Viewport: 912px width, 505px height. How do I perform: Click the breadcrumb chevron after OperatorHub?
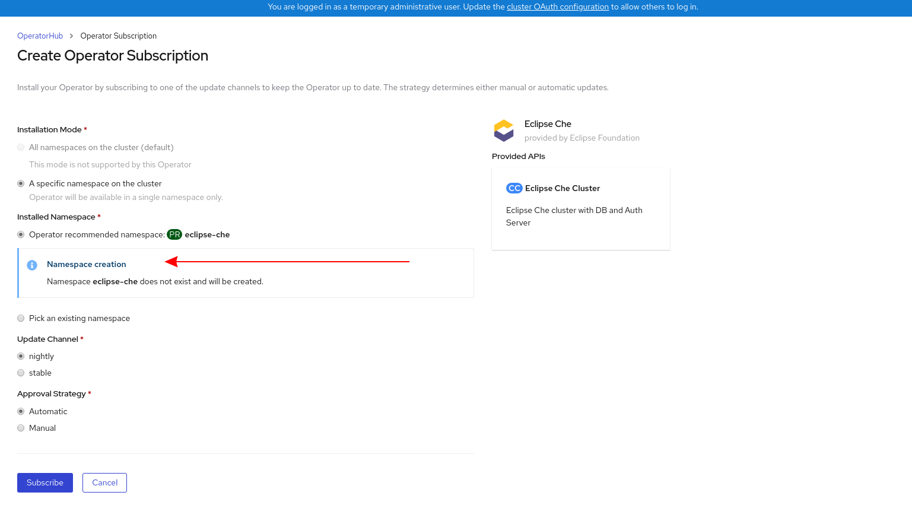click(71, 36)
